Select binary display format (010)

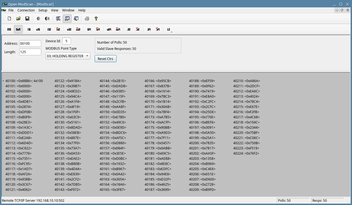coord(9,29)
